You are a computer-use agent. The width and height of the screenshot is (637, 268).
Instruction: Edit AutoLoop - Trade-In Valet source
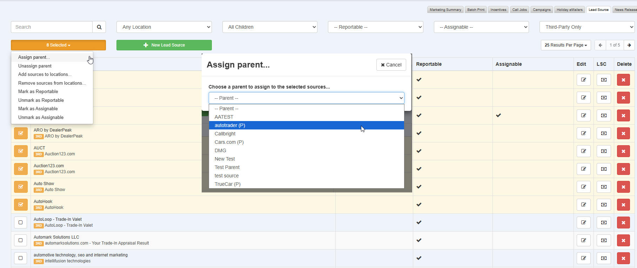click(x=584, y=223)
